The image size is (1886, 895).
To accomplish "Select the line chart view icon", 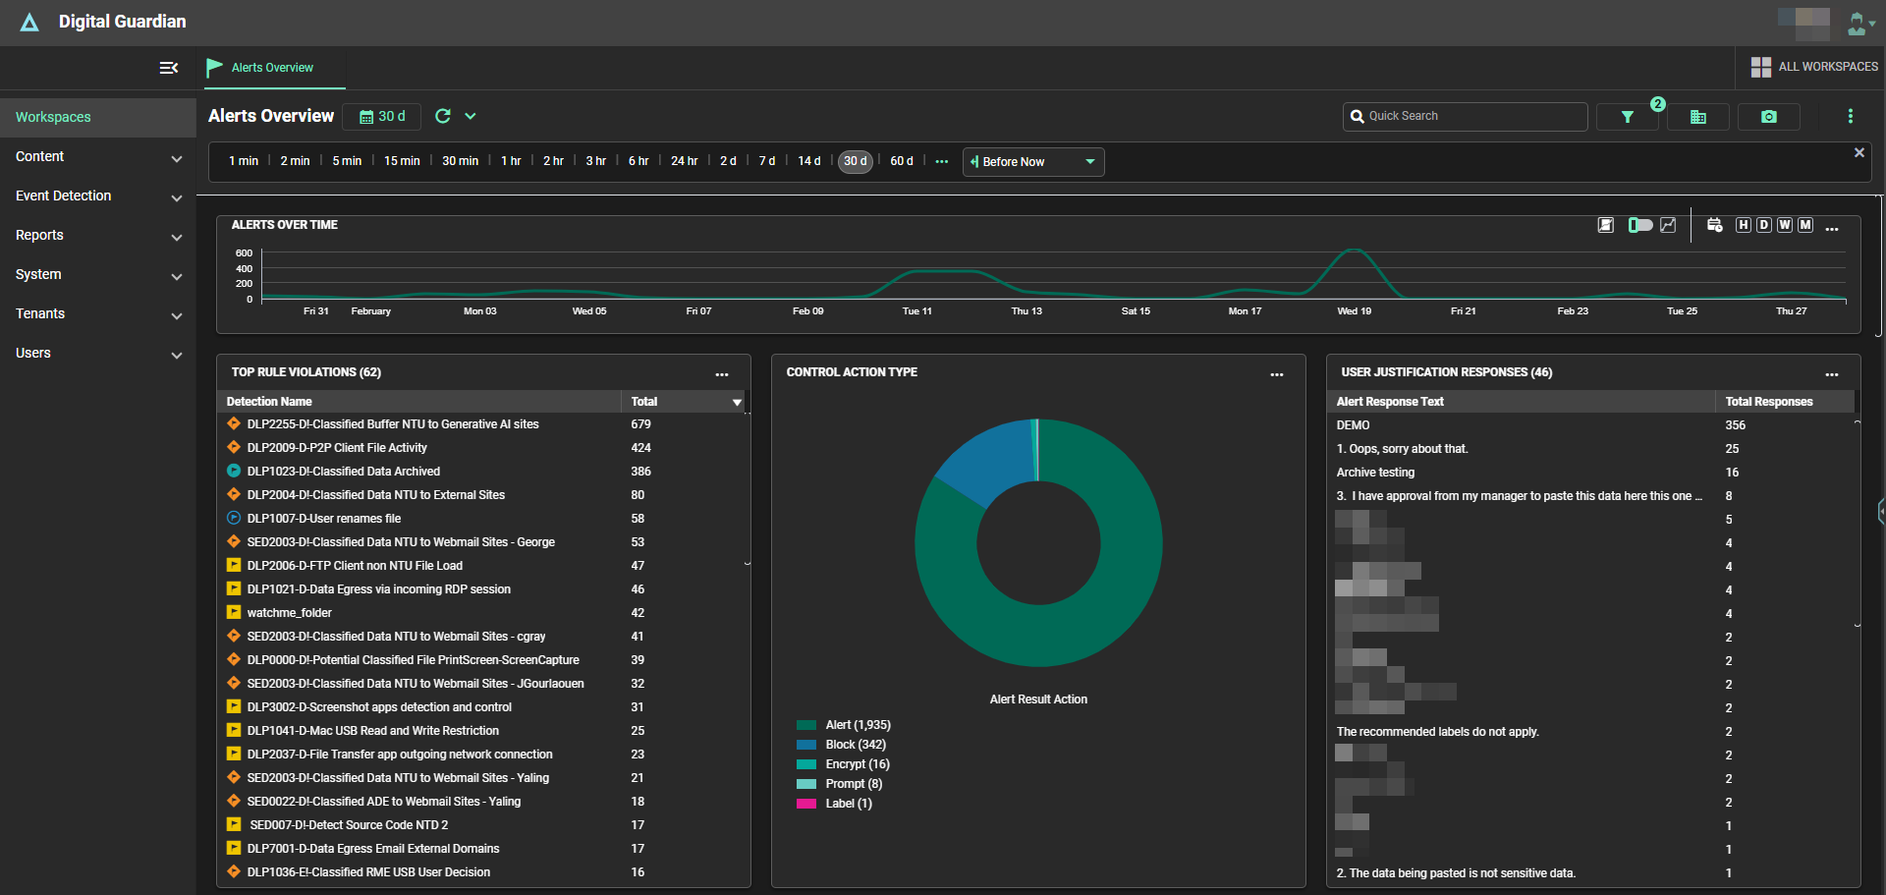I will pyautogui.click(x=1667, y=225).
